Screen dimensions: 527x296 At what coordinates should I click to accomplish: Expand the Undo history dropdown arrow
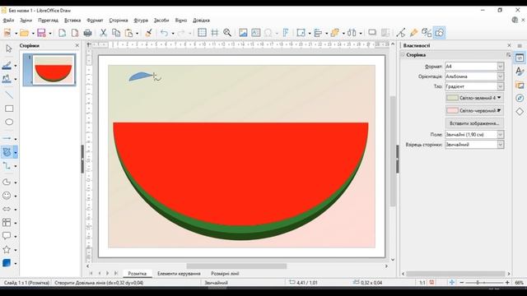(x=173, y=33)
